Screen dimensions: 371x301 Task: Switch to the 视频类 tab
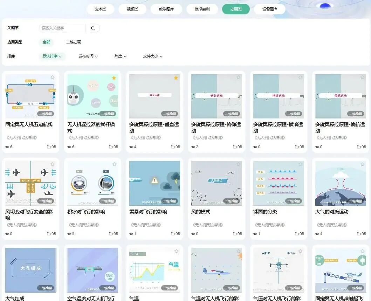coord(132,9)
